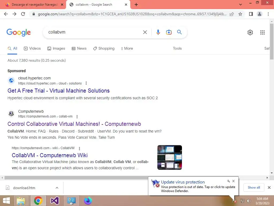Open options for the Computernewb collab-vm result
Screen dimensions: 274x206
(77, 116)
